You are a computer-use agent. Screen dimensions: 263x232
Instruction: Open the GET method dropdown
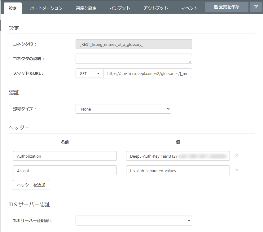89,73
